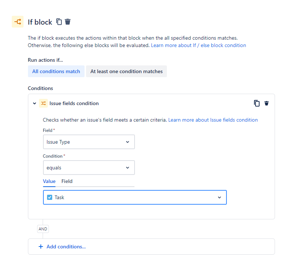Image resolution: width=293 pixels, height=255 pixels.
Task: Select At least one condition matches
Action: (126, 71)
